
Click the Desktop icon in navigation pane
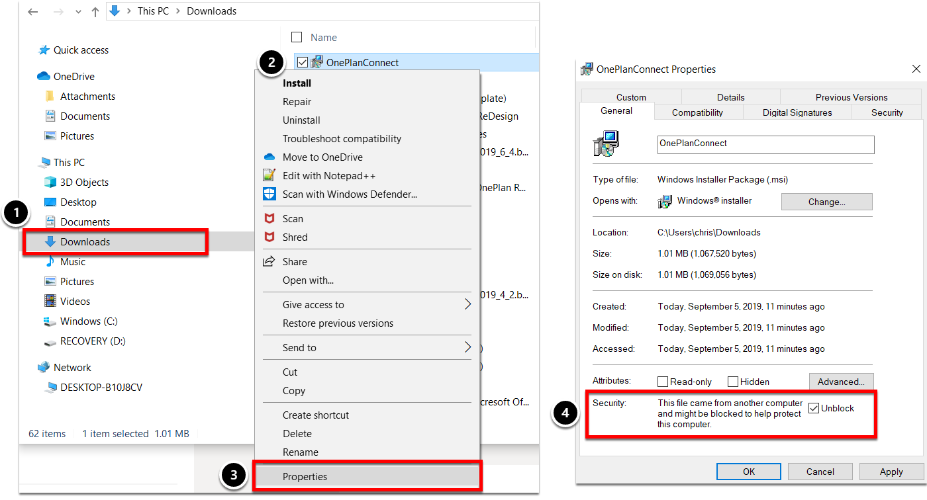point(50,202)
